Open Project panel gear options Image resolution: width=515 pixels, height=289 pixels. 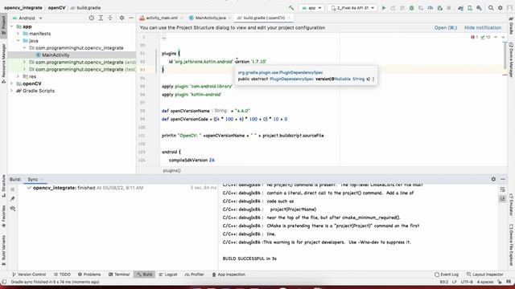click(122, 18)
